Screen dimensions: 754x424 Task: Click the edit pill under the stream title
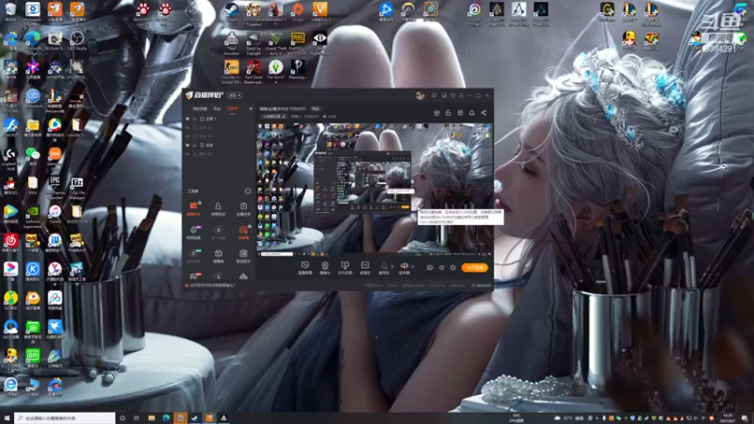[274, 116]
